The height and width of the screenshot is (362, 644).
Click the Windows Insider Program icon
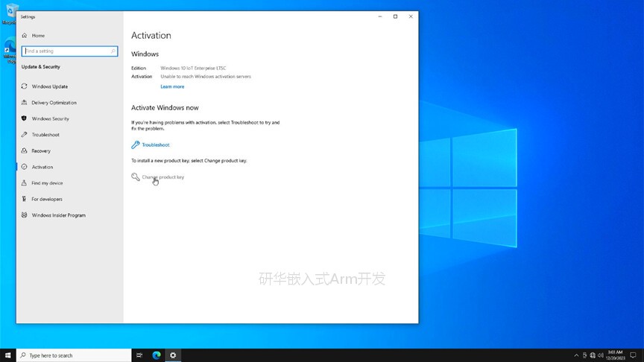25,215
